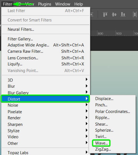
Task: Expand the Blur submenu arrow
Action: click(87, 86)
